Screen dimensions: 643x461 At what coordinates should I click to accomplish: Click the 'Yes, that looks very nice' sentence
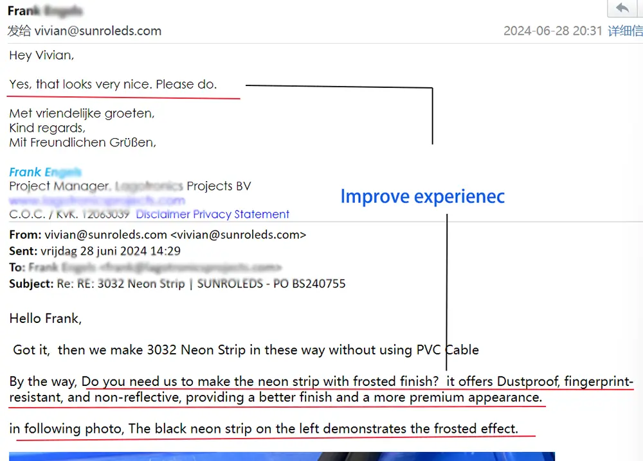click(x=113, y=84)
